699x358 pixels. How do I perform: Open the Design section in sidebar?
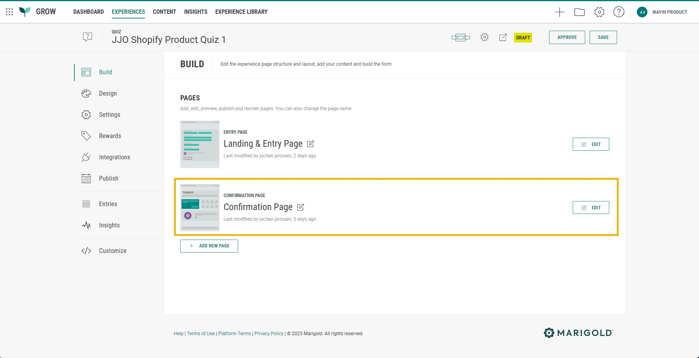click(107, 94)
